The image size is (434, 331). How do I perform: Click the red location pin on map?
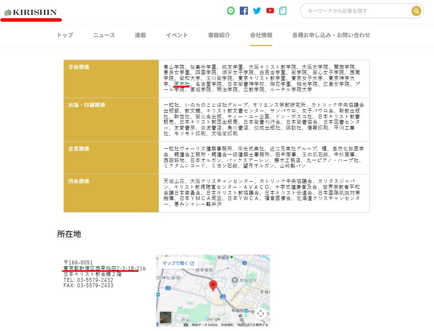pos(213,286)
